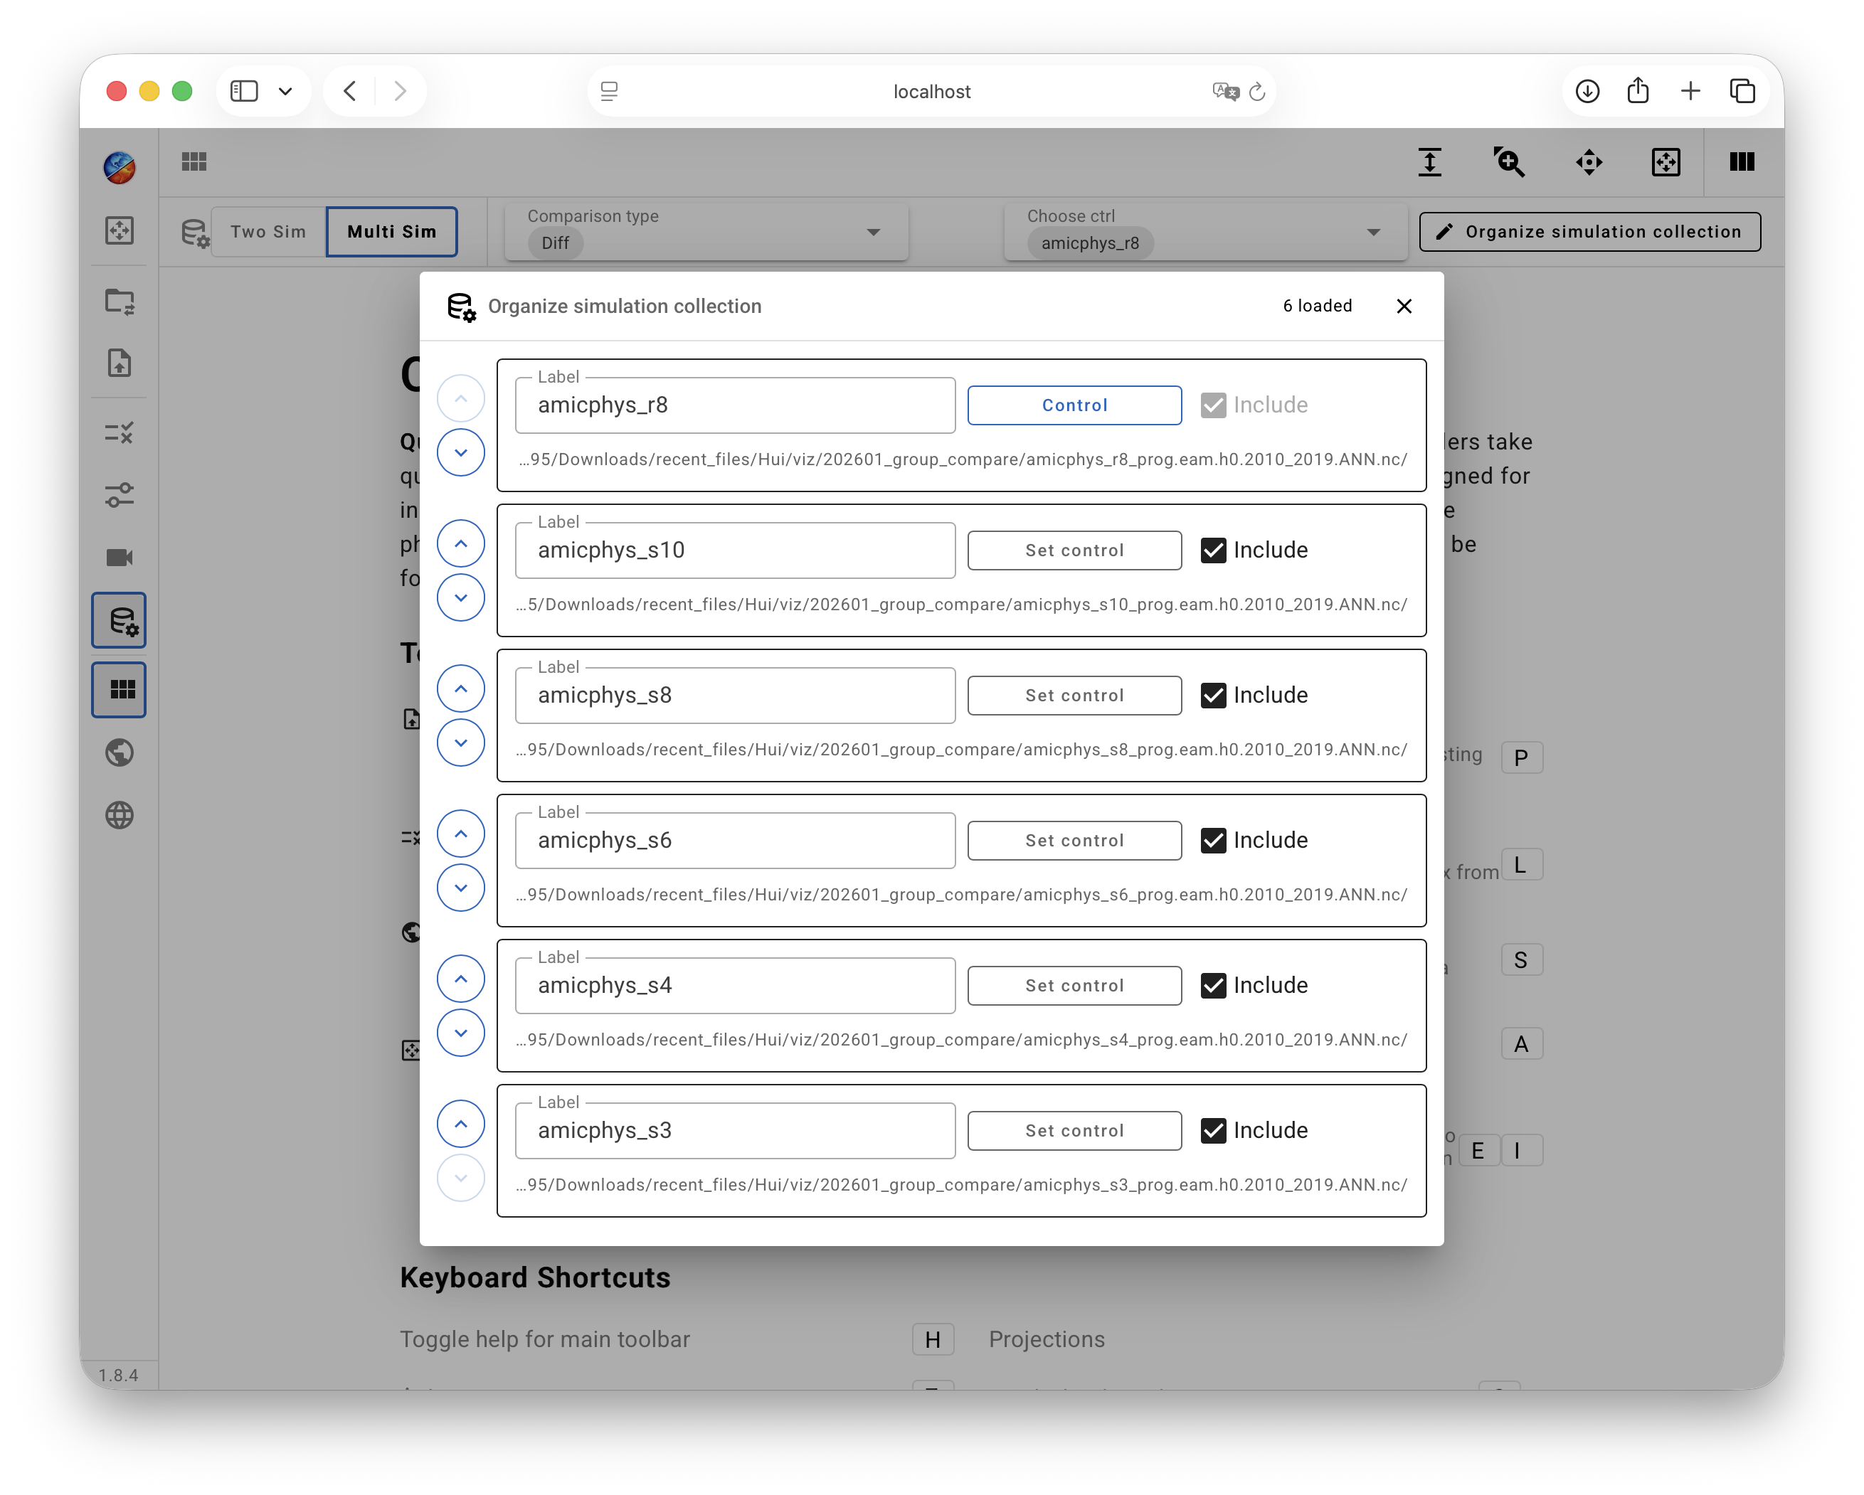Uncheck Include for amicphys_s10
The image size is (1864, 1495).
click(x=1213, y=550)
